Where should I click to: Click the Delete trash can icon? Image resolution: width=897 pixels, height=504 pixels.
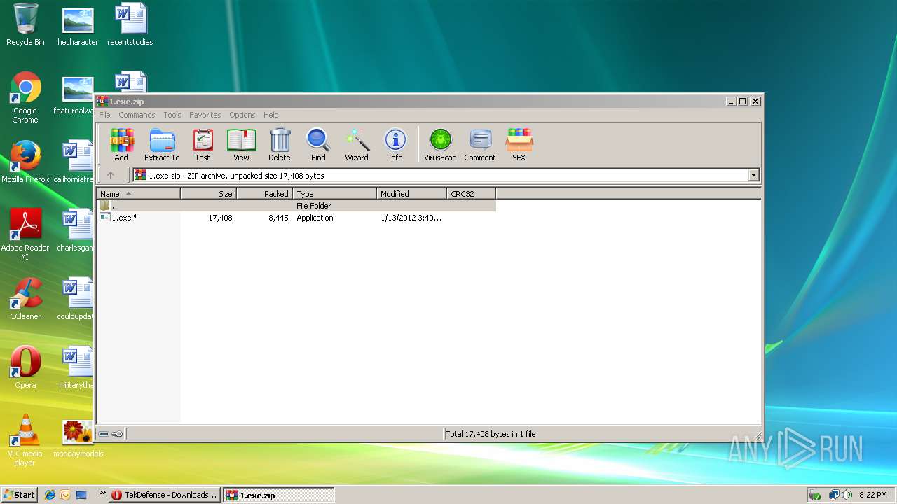(x=279, y=145)
